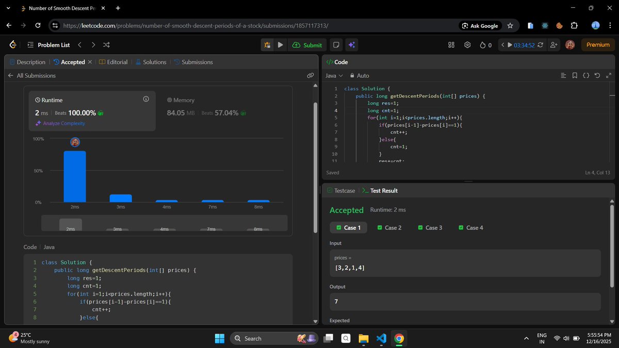
Task: Click Ask Google in address bar
Action: pos(480,25)
